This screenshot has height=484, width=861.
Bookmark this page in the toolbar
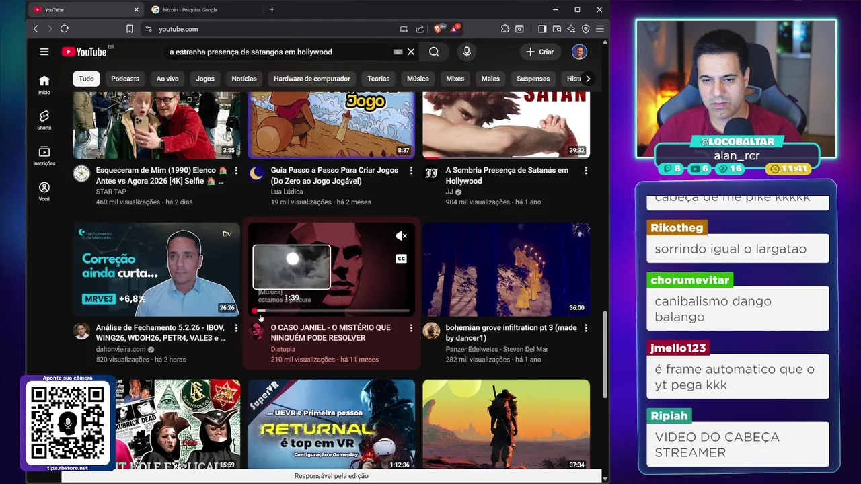coord(129,29)
